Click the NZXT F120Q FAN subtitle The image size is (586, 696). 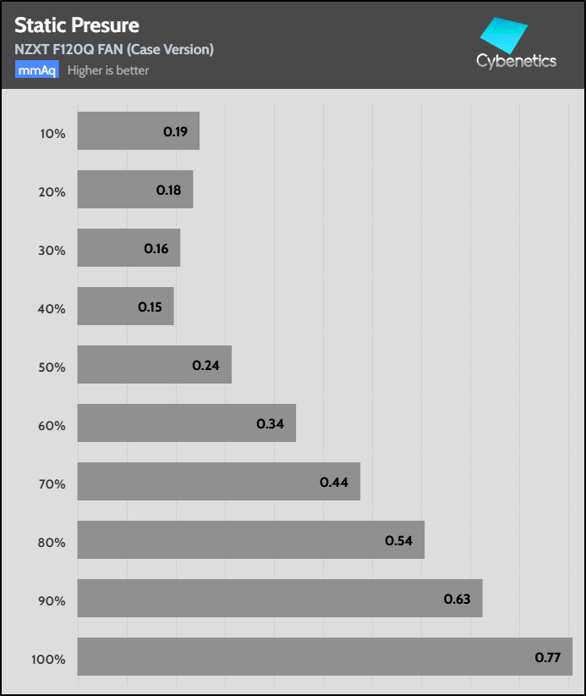(114, 49)
